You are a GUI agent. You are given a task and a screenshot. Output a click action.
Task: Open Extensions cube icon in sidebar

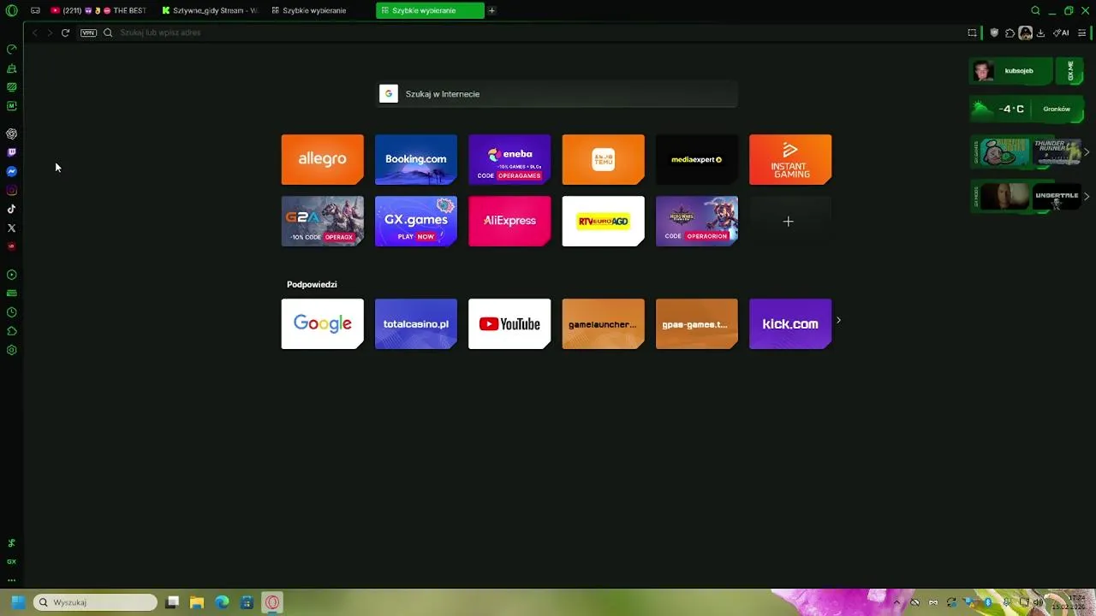[x=11, y=331]
